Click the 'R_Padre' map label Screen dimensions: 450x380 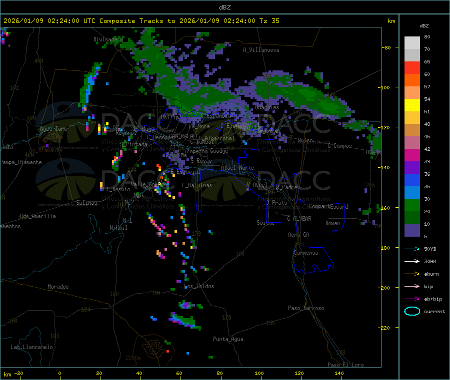pos(286,187)
